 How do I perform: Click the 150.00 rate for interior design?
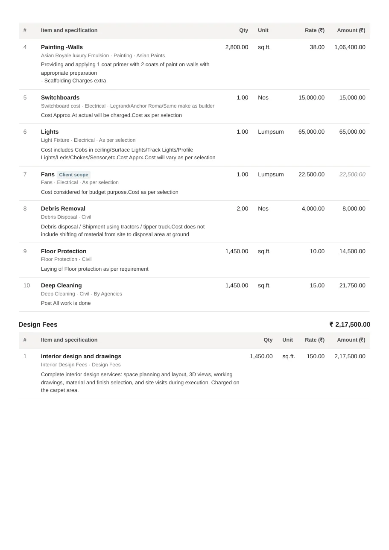tap(316, 356)
